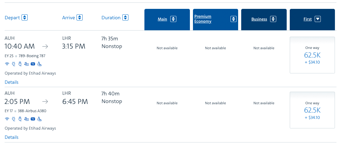Viewport: 338px width, 144px height.
Task: Click the Wi-Fi icon on flight EY 25
Action: coord(7,64)
